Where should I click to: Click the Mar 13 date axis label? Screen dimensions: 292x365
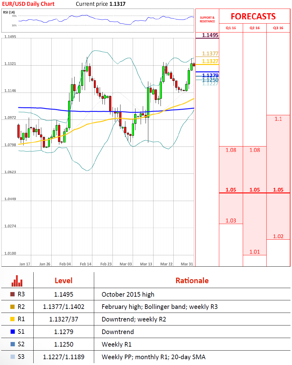146,264
